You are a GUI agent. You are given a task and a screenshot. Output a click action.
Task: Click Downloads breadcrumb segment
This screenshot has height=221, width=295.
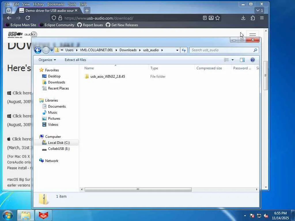pos(128,50)
